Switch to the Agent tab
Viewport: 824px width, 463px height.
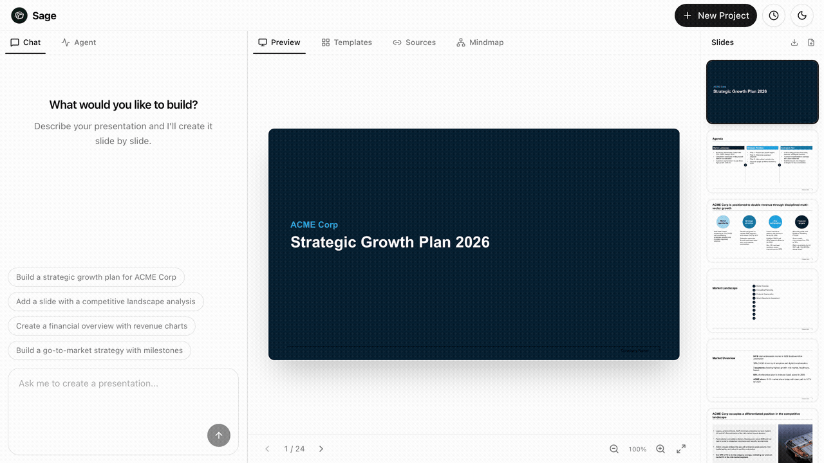(79, 42)
